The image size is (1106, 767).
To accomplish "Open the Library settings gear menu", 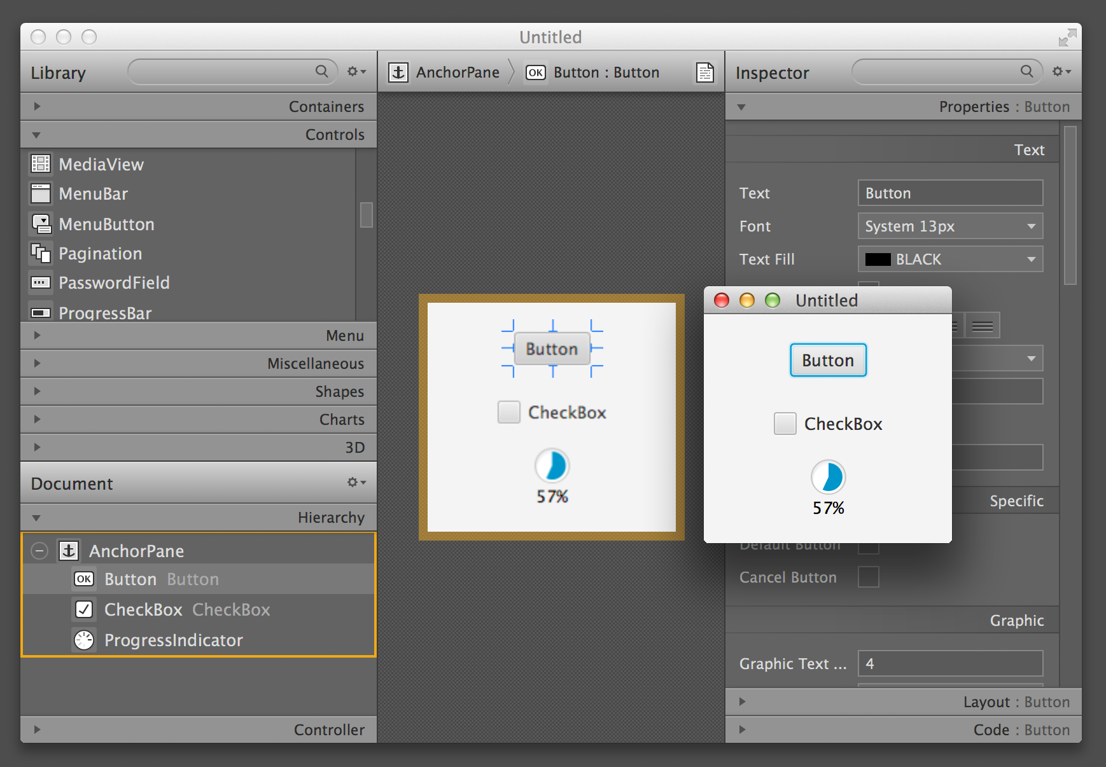I will [x=356, y=72].
